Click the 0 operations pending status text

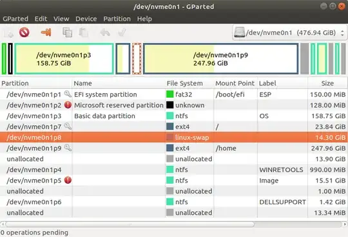(x=34, y=233)
